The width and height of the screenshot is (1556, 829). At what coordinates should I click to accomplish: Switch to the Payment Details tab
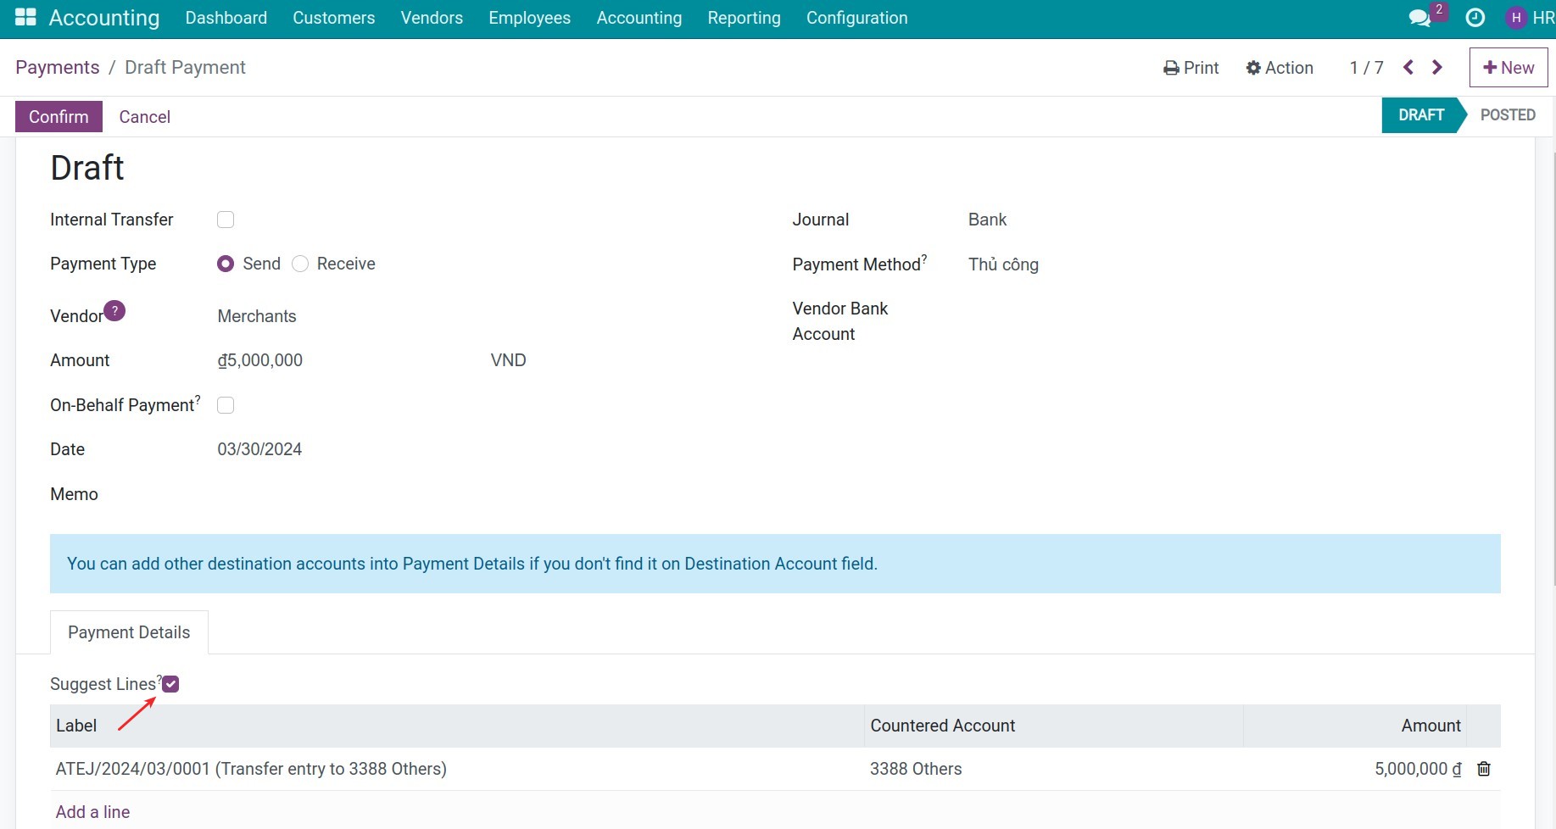(x=129, y=632)
